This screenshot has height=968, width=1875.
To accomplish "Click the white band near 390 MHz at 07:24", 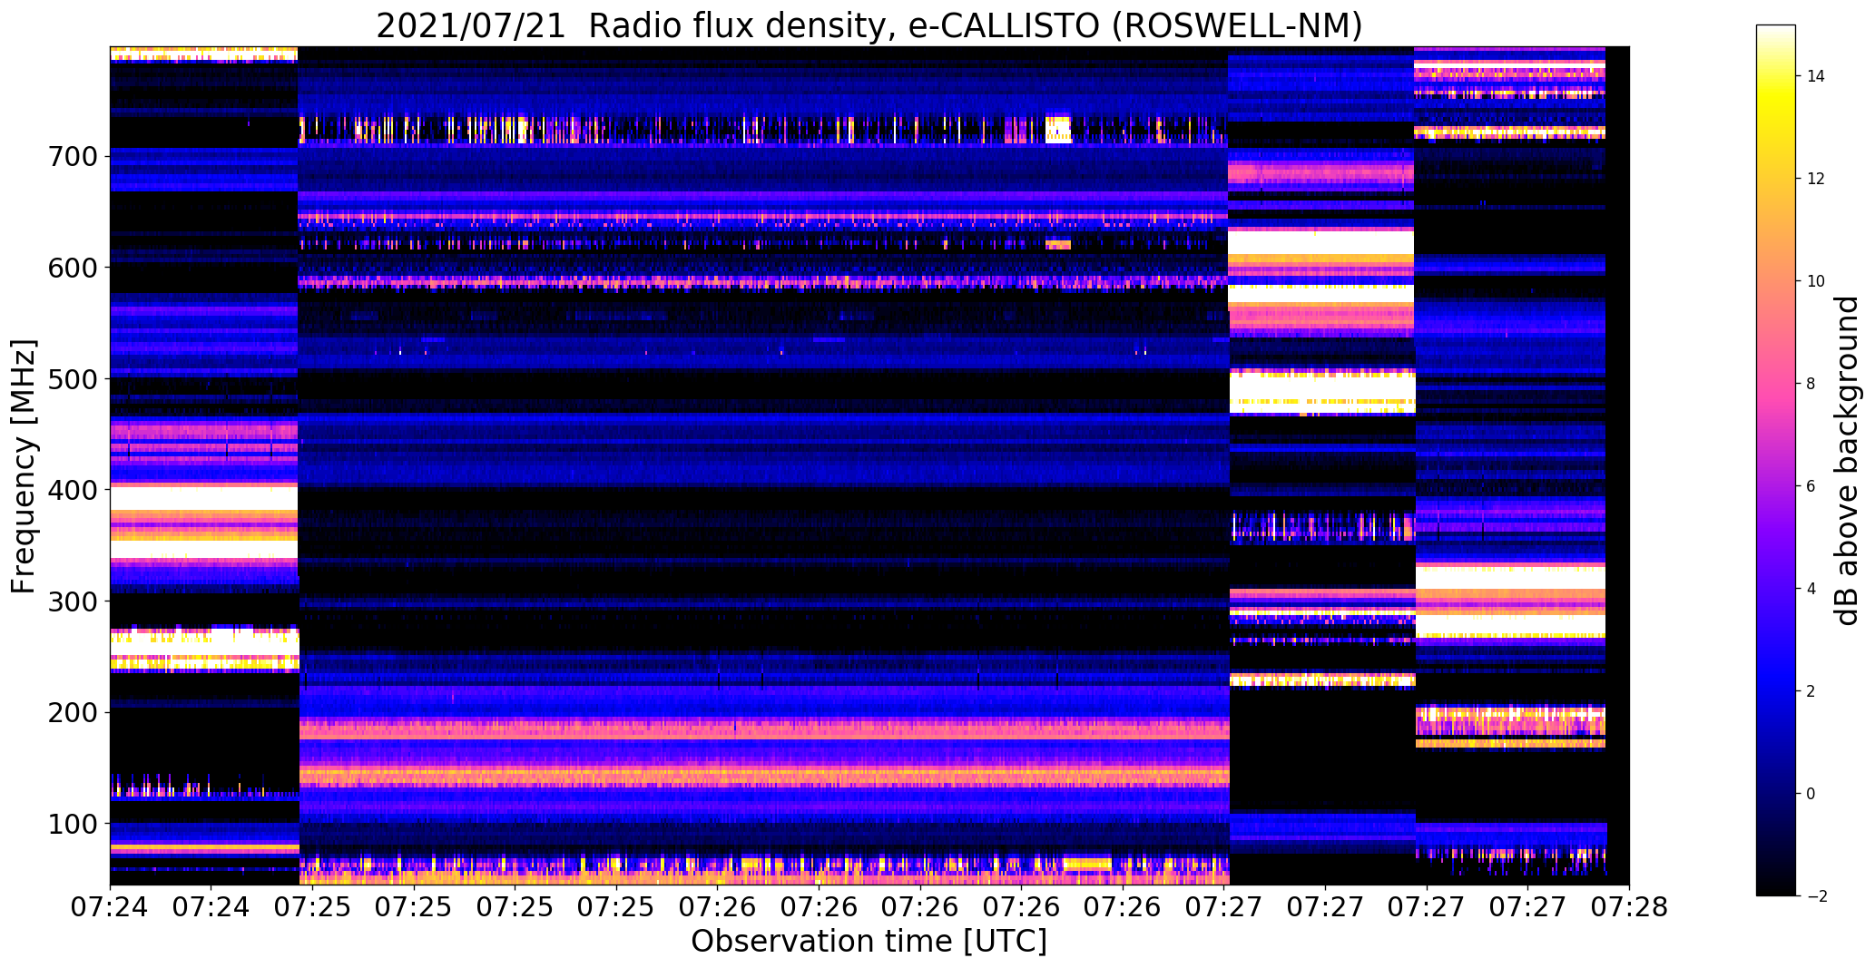I will [x=204, y=498].
